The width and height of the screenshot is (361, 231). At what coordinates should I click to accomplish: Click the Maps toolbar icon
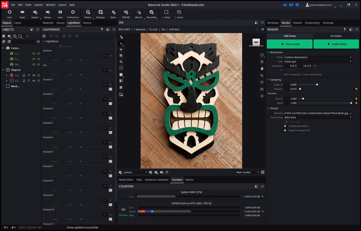166,14
